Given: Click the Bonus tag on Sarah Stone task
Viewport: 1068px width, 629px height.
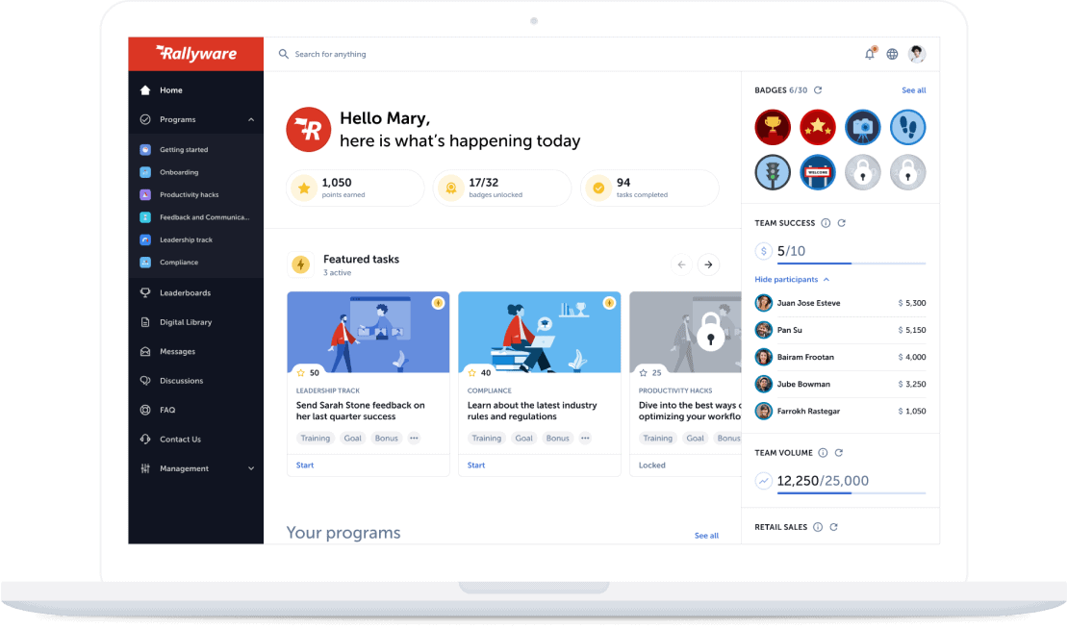Looking at the screenshot, I should tap(386, 438).
